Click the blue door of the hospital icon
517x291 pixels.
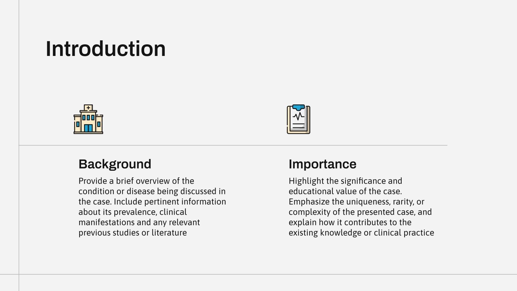88,128
